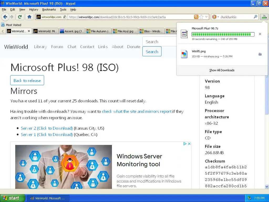Click the WinWorld Search input box

pyautogui.click(x=159, y=42)
